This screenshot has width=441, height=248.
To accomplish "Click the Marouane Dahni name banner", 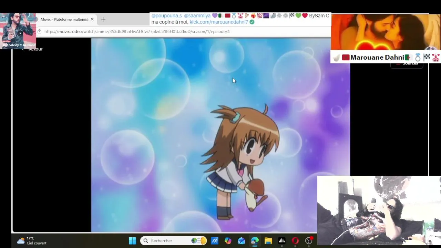I will coord(386,57).
